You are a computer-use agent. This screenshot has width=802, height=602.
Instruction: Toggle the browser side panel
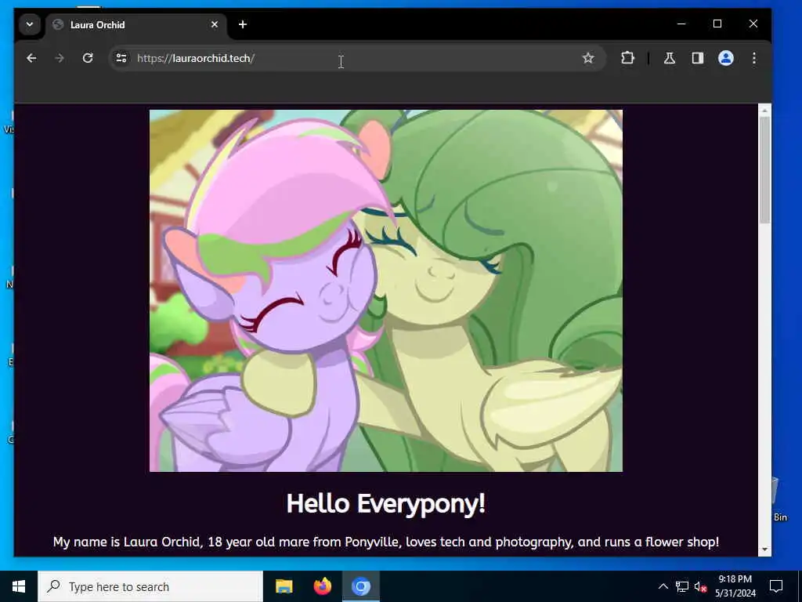click(x=698, y=58)
